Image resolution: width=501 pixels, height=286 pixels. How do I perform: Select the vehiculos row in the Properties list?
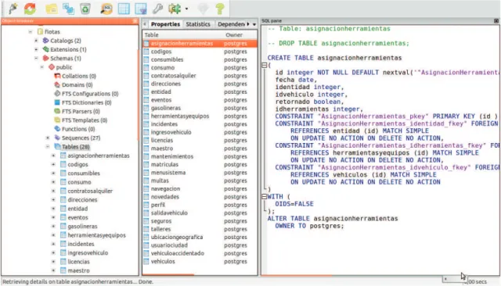200,262
